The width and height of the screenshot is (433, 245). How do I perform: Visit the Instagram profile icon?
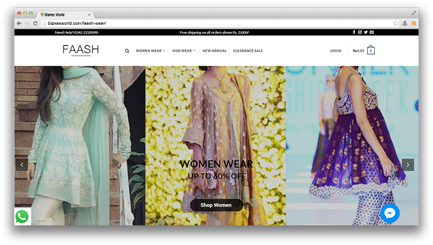click(x=360, y=32)
